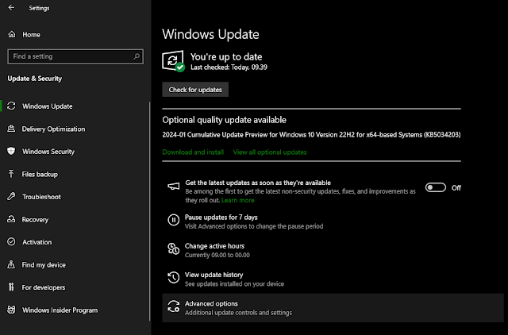
Task: Click the Troubleshoot wrench icon
Action: point(11,197)
